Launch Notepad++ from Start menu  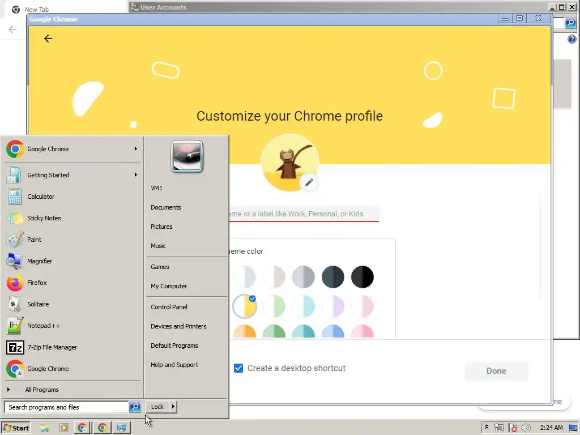73,326
